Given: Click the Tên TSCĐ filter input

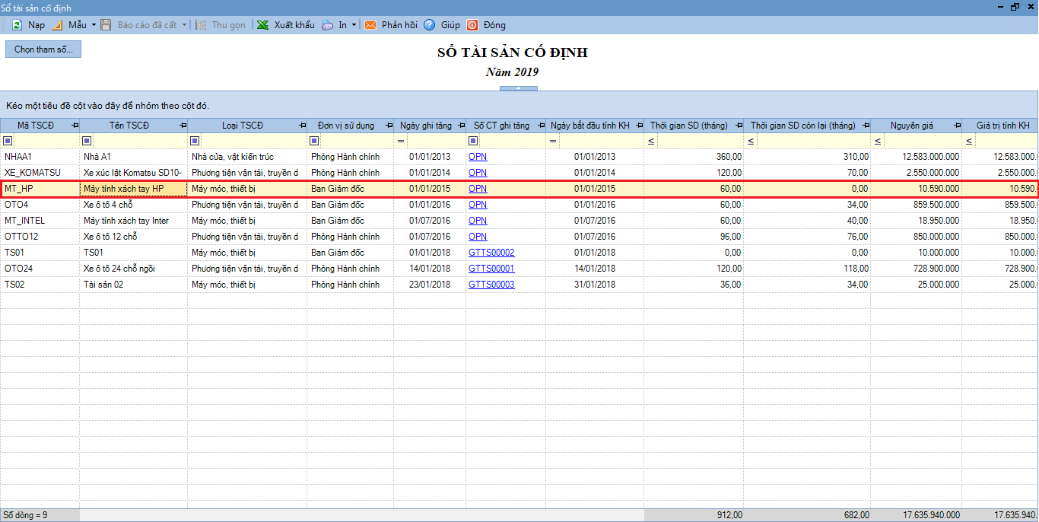Looking at the screenshot, I should click(140, 141).
